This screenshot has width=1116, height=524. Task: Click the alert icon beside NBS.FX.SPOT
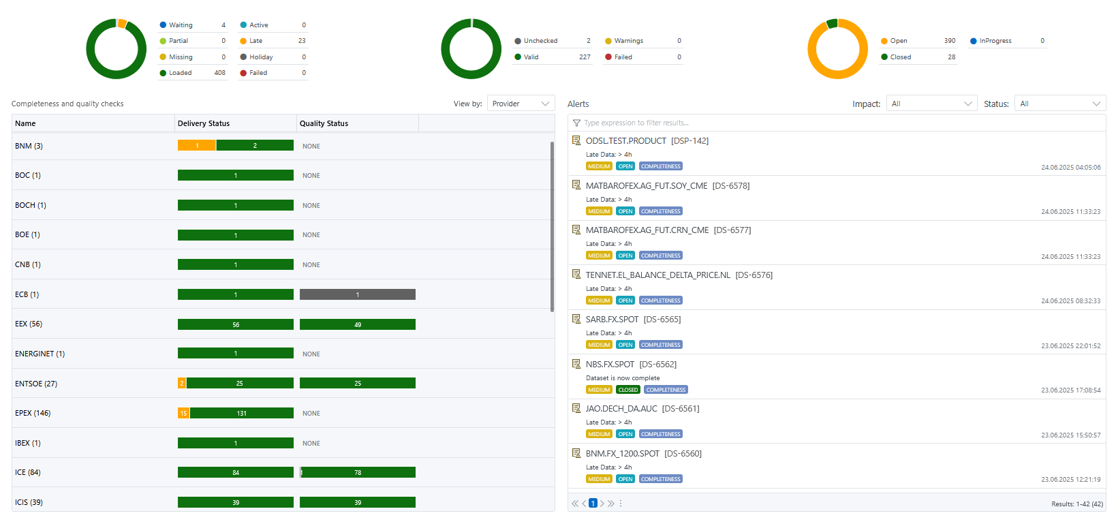pyautogui.click(x=576, y=364)
